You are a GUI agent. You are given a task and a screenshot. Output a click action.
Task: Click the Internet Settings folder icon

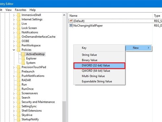pos(19,19)
